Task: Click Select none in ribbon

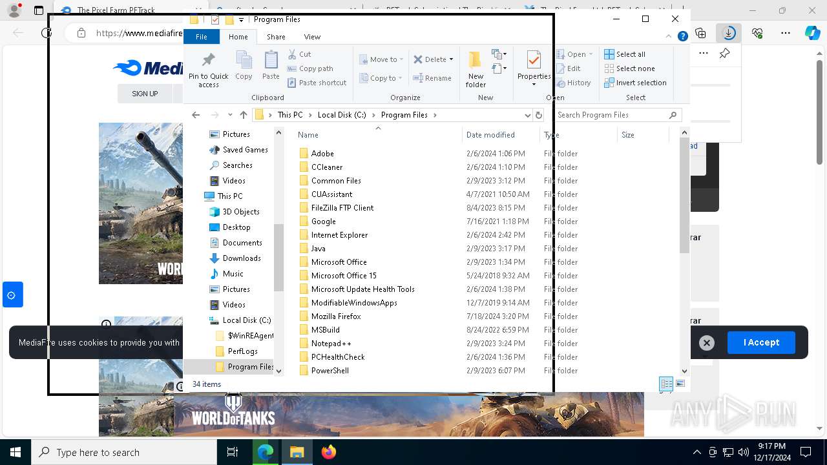Action: coord(629,68)
